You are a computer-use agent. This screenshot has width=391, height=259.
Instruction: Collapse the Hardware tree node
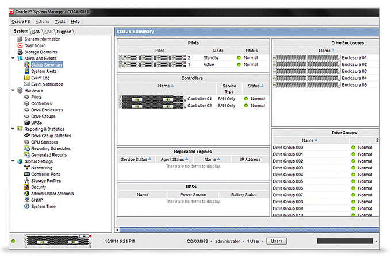[x=13, y=90]
